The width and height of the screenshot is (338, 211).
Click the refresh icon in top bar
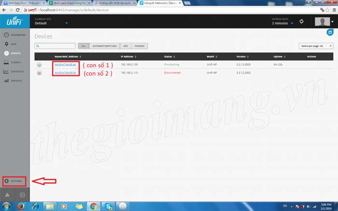(301, 22)
